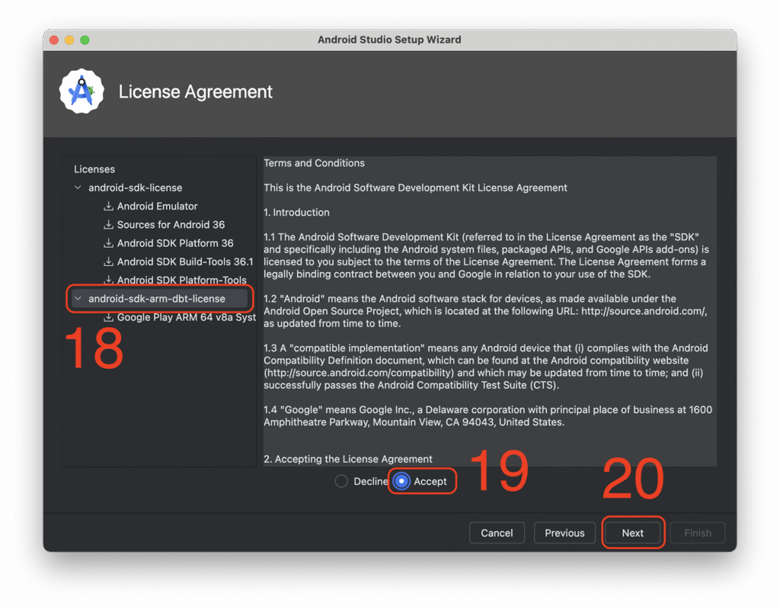Collapse the android-sdk-license chevron
Viewport: 780px width, 609px height.
78,188
